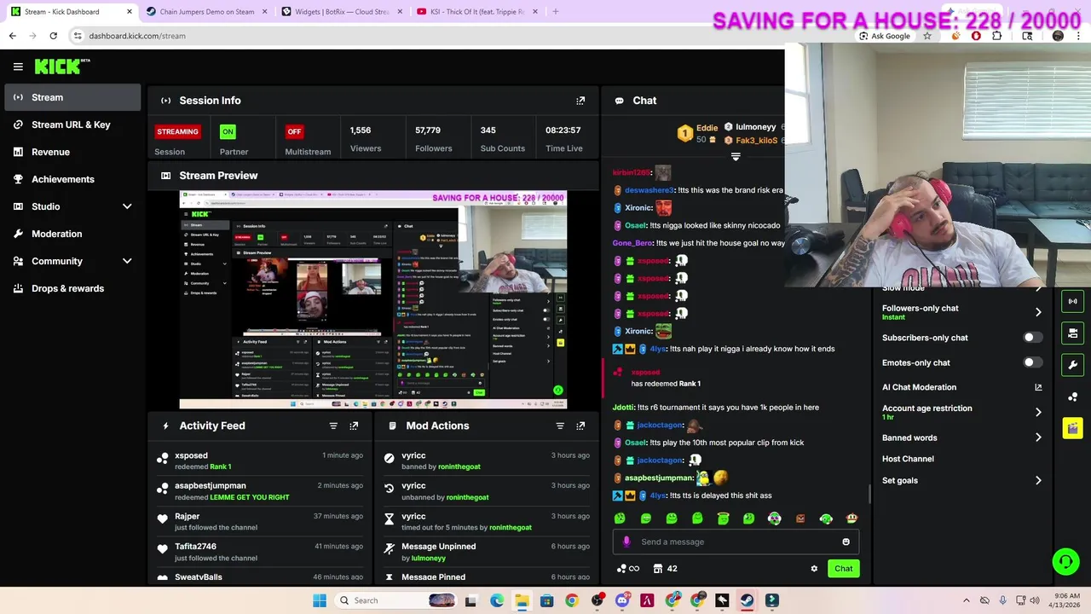Screen dimensions: 1091x614
Task: Open Drops & rewards
Action: coord(72,288)
